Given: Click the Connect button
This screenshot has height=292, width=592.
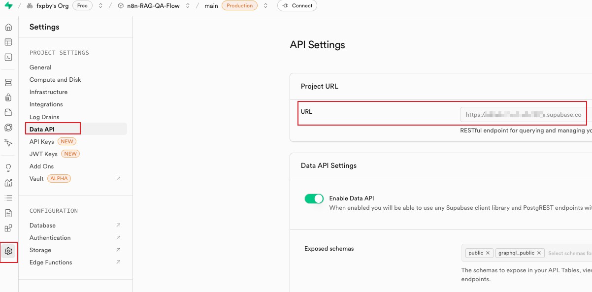Looking at the screenshot, I should pyautogui.click(x=297, y=6).
